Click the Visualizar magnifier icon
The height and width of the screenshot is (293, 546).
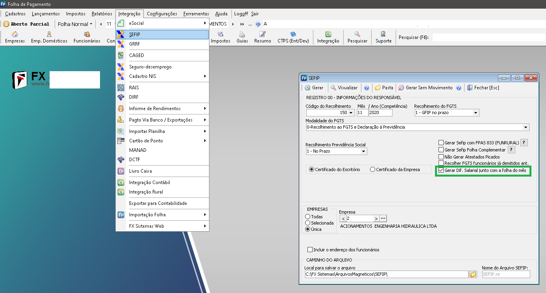[333, 88]
